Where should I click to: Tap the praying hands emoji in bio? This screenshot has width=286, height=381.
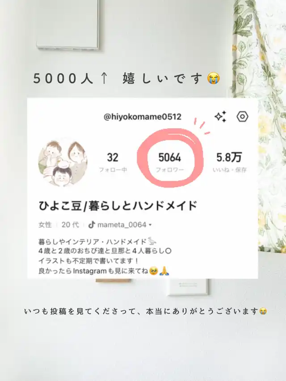164,271
